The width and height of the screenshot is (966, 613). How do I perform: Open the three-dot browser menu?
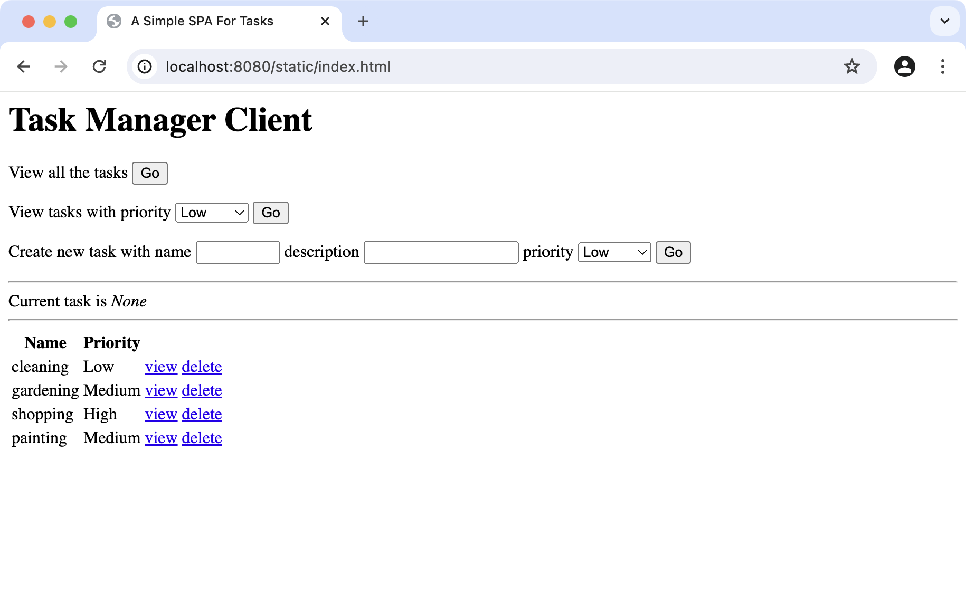tap(942, 66)
